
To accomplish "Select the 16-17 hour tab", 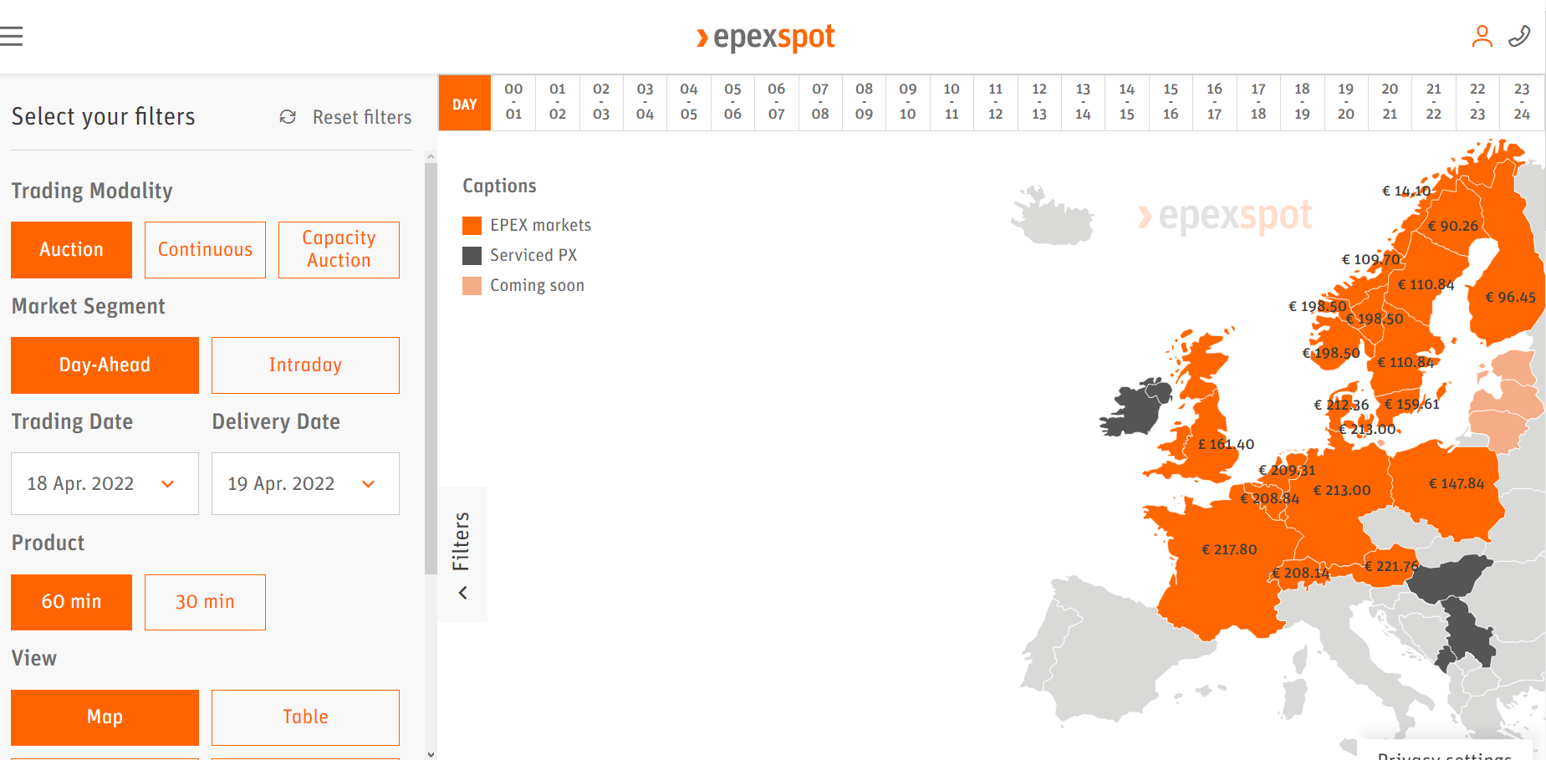I will pyautogui.click(x=1215, y=102).
